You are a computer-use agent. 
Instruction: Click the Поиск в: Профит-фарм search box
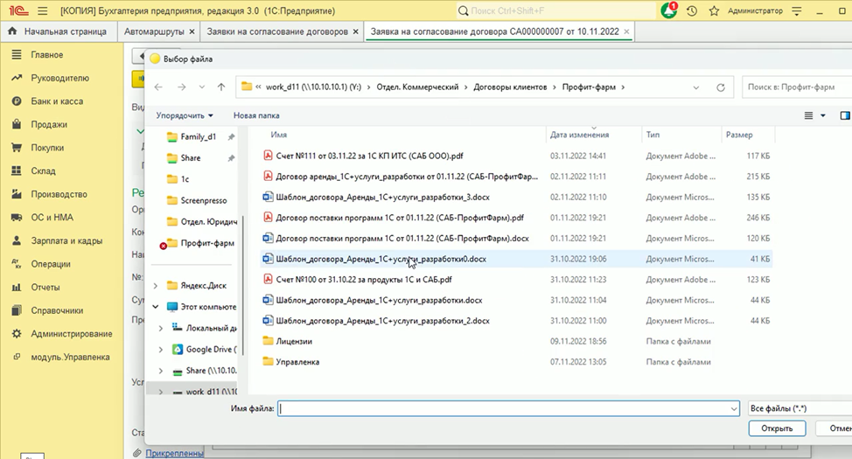click(797, 87)
